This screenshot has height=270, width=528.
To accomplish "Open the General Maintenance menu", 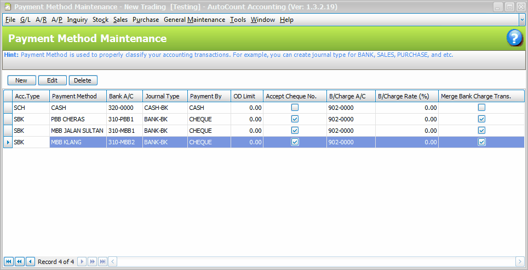I will [x=194, y=20].
